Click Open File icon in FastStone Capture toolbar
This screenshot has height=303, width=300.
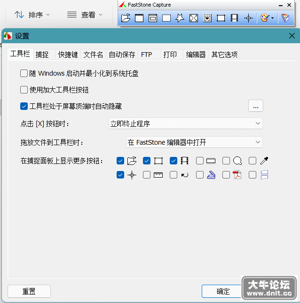coord(126,18)
